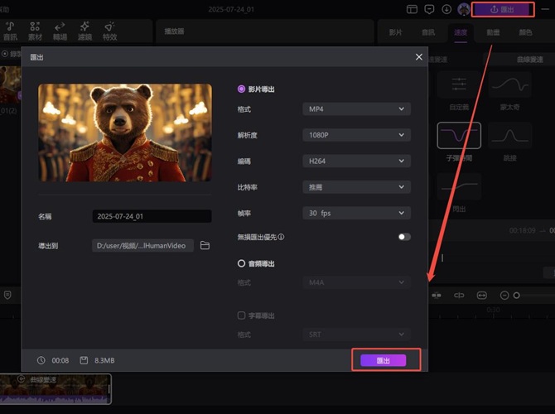Image resolution: width=555 pixels, height=414 pixels.
Task: Open the MP4 format dropdown
Action: [x=356, y=109]
